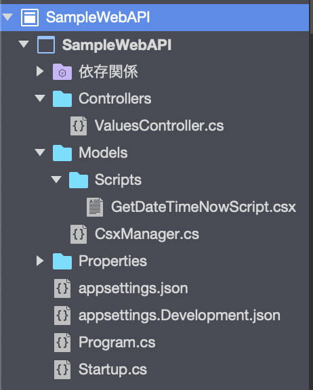Click the ValuesController.cs file icon
313x390 pixels.
click(x=79, y=126)
